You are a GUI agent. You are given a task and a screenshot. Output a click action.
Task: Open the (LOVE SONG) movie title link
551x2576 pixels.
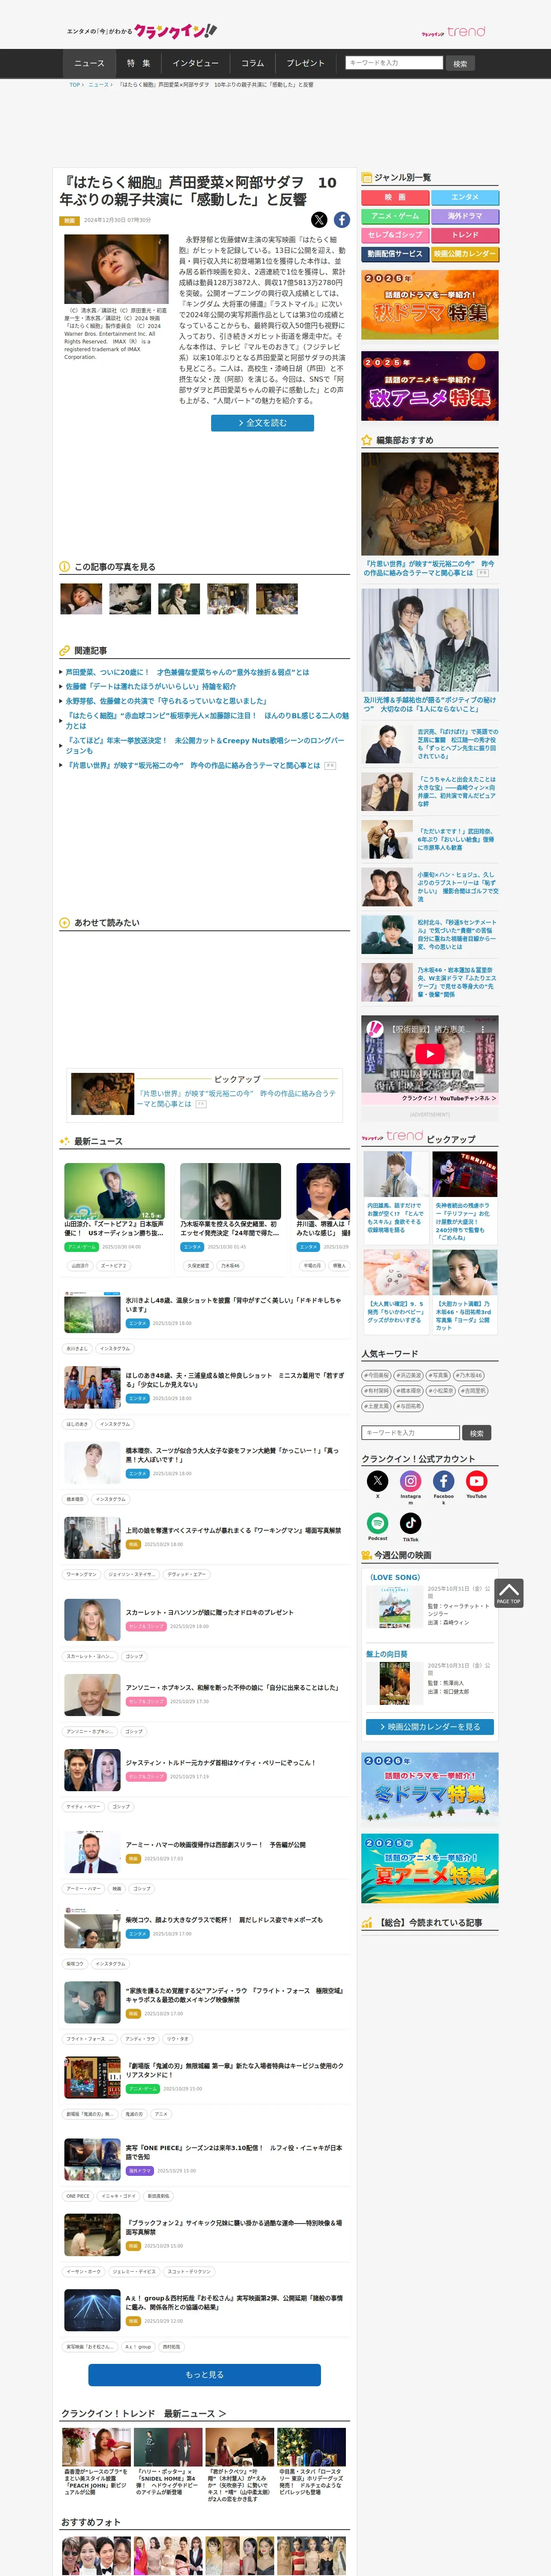pyautogui.click(x=395, y=1578)
